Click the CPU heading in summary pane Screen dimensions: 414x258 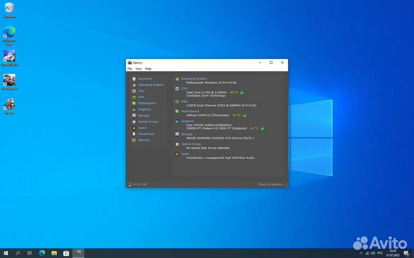tap(185, 88)
